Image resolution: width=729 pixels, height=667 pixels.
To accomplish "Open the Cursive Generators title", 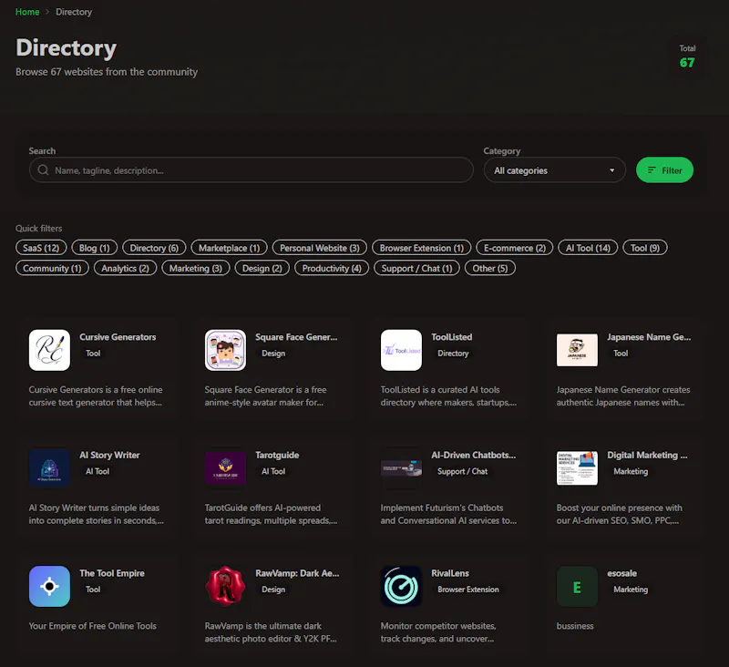I will [x=118, y=337].
